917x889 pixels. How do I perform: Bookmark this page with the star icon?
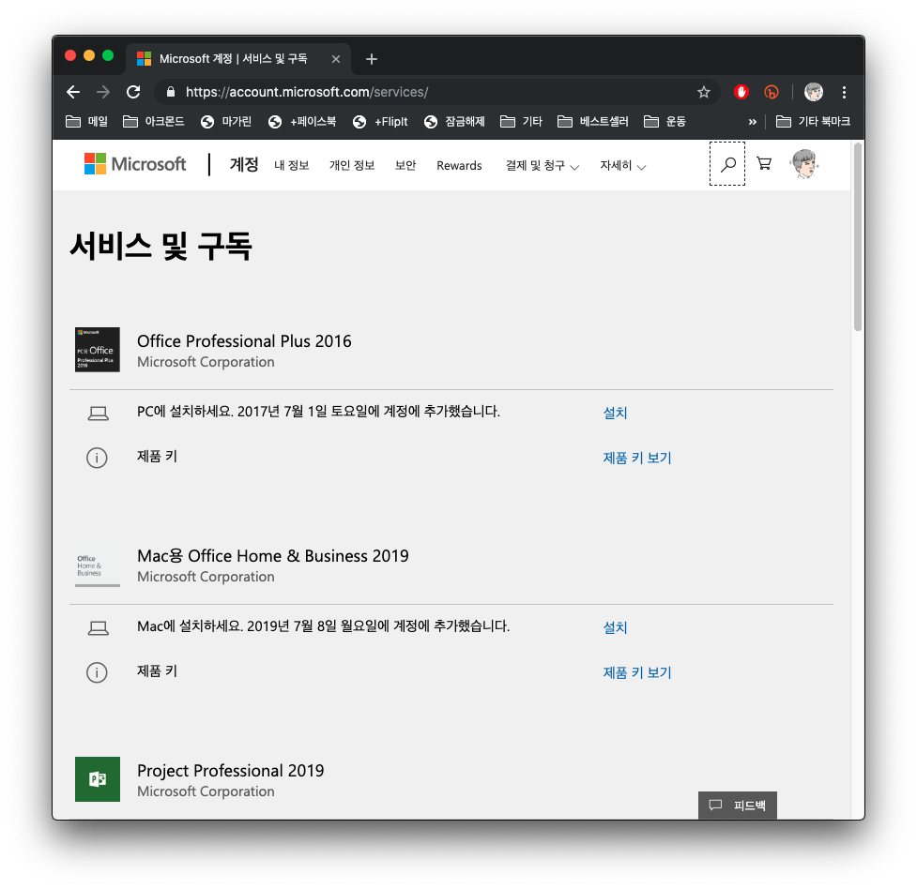704,92
